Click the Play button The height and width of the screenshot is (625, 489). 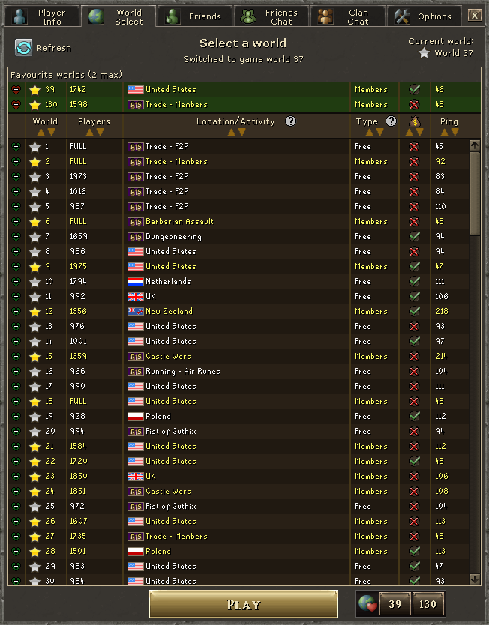(x=243, y=604)
